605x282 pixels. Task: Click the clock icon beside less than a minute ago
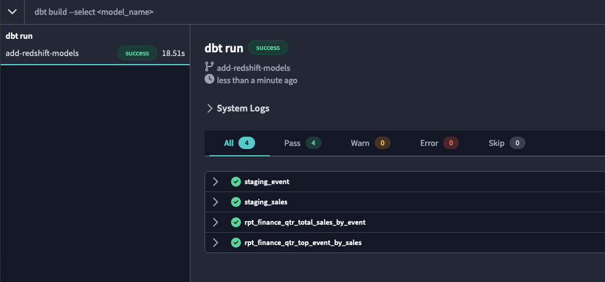(209, 79)
